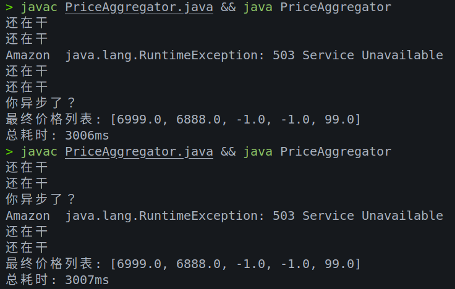Click the first 你异步了？ output line
Viewport: 455px width, 289px height.
[x=40, y=104]
